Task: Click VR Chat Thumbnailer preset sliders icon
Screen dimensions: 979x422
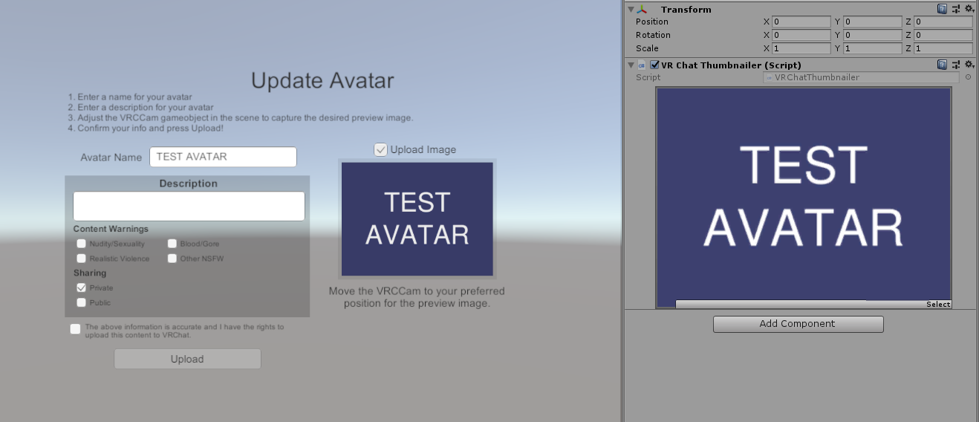Action: (955, 65)
